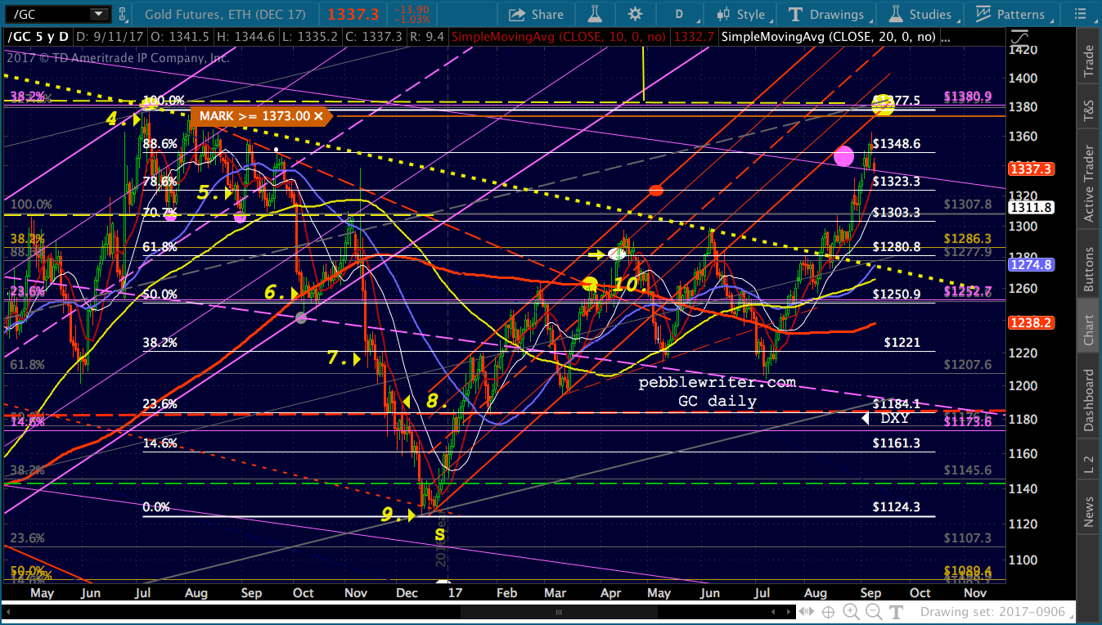1102x625 pixels.
Task: Switch to the Trade side tab
Action: [x=1088, y=61]
